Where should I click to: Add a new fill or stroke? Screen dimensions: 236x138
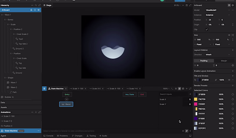tap(233, 76)
